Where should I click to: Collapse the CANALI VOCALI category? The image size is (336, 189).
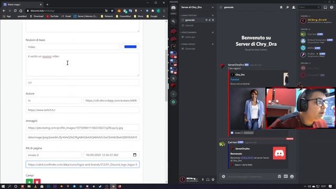point(188,44)
